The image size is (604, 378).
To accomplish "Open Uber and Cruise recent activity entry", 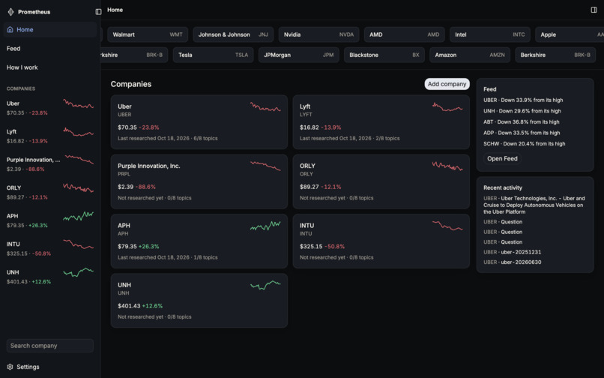I will (x=534, y=205).
